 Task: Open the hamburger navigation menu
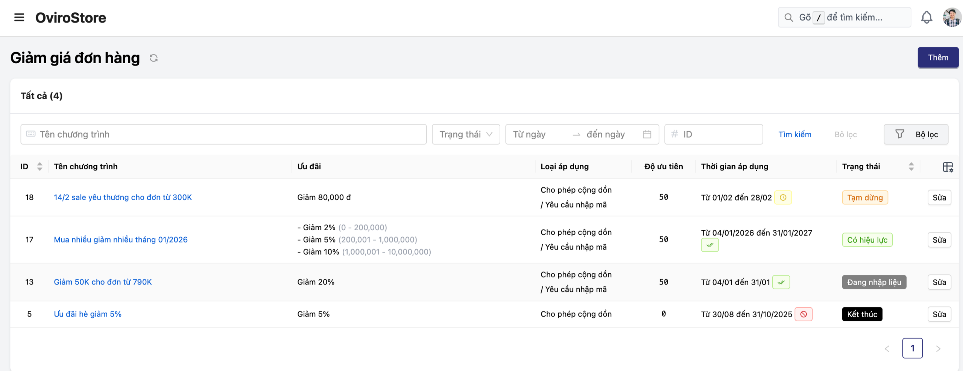click(19, 17)
